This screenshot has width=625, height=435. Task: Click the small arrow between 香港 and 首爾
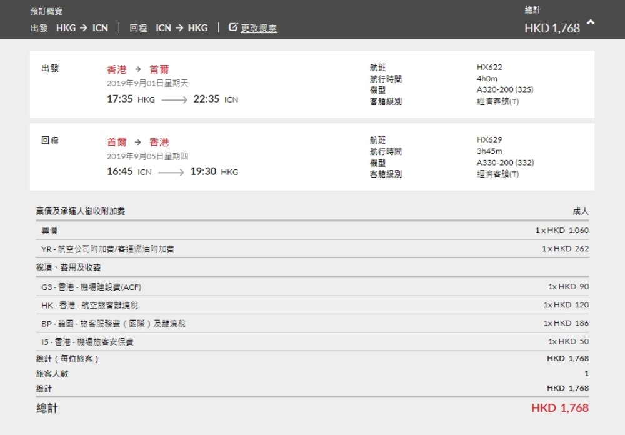[x=138, y=69]
